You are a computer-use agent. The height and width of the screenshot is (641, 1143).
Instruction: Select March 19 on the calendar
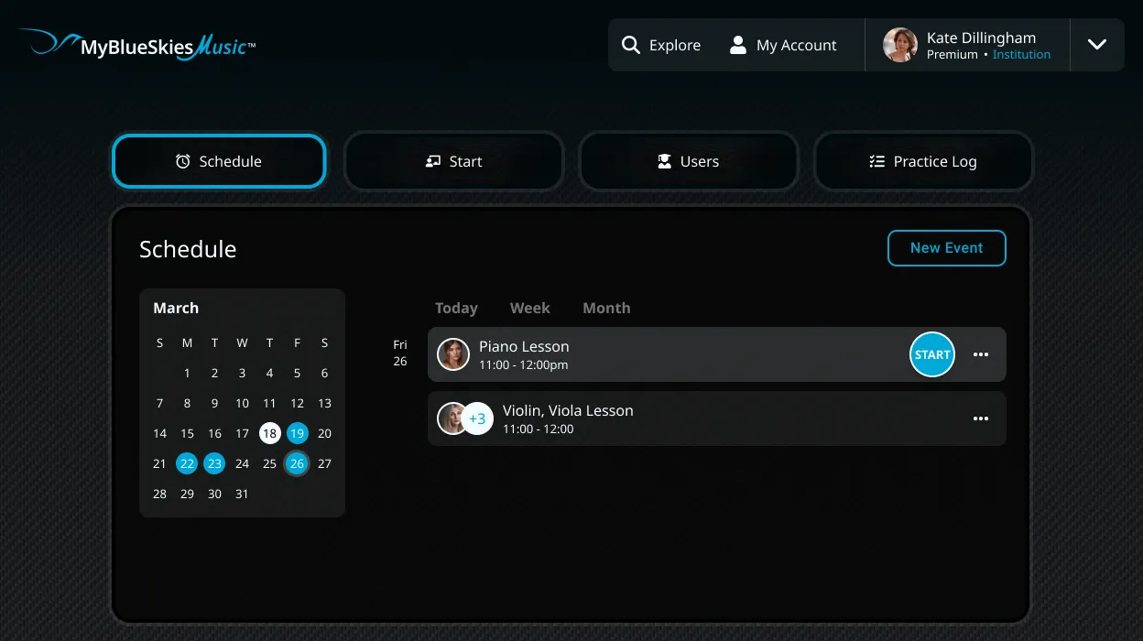click(x=297, y=433)
